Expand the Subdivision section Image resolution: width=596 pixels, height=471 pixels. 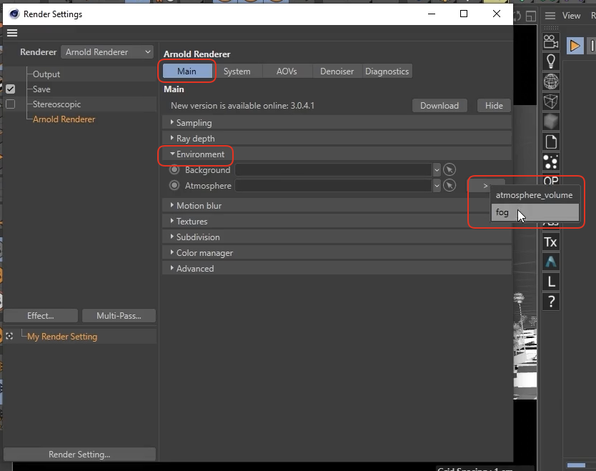[337, 237]
